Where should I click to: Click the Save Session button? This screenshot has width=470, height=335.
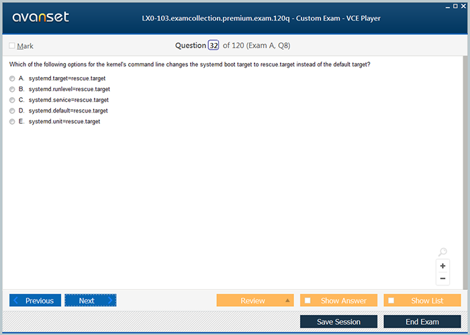click(x=338, y=322)
